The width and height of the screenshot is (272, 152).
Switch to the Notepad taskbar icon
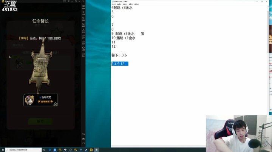point(96,150)
